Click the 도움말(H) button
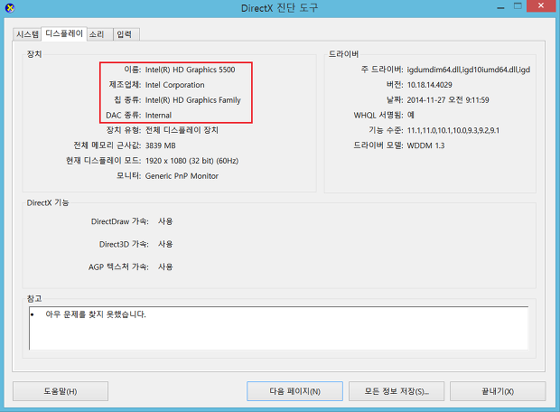Viewport: 560px width, 412px height. point(61,391)
